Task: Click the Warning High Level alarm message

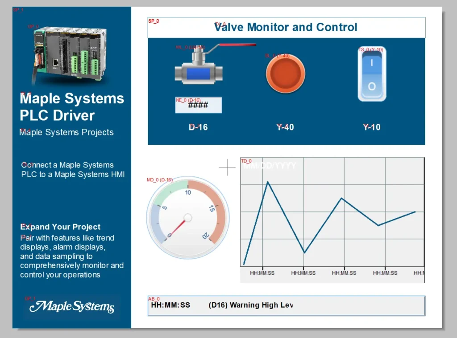Action: coord(251,305)
